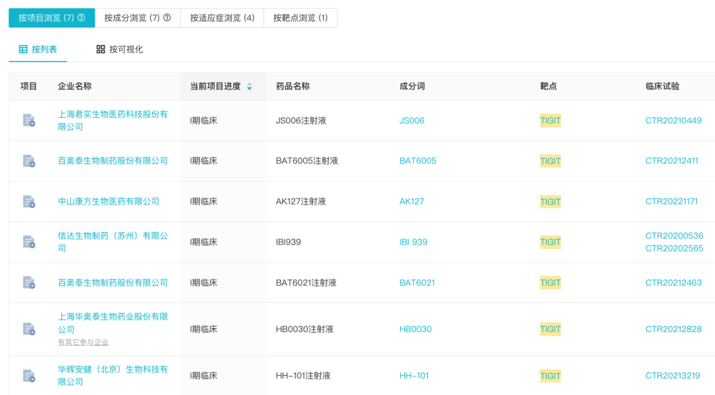
Task: Switch to 按项目浏览 (7) tab
Action: click(x=52, y=18)
